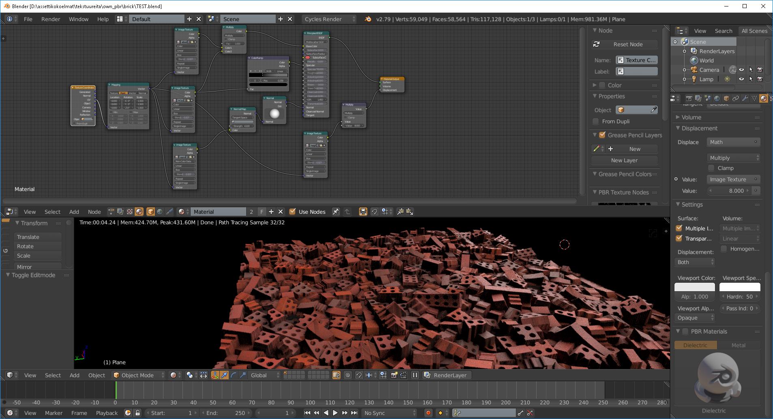Open the File menu
Viewport: 773px width, 419px height.
[x=28, y=19]
